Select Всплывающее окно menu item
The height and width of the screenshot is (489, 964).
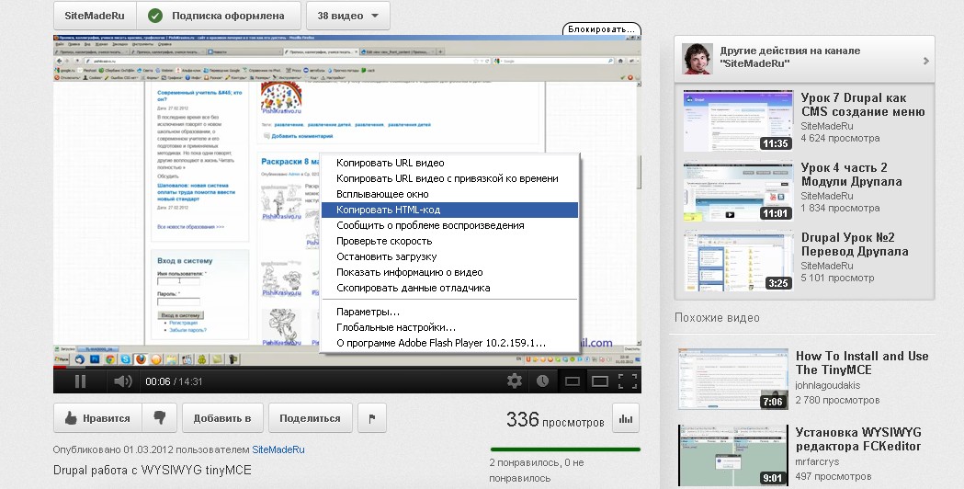point(450,194)
